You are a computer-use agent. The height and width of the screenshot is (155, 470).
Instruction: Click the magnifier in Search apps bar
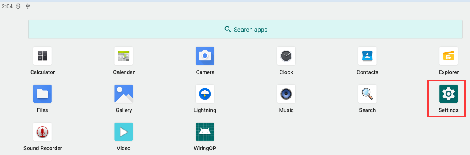click(x=228, y=29)
